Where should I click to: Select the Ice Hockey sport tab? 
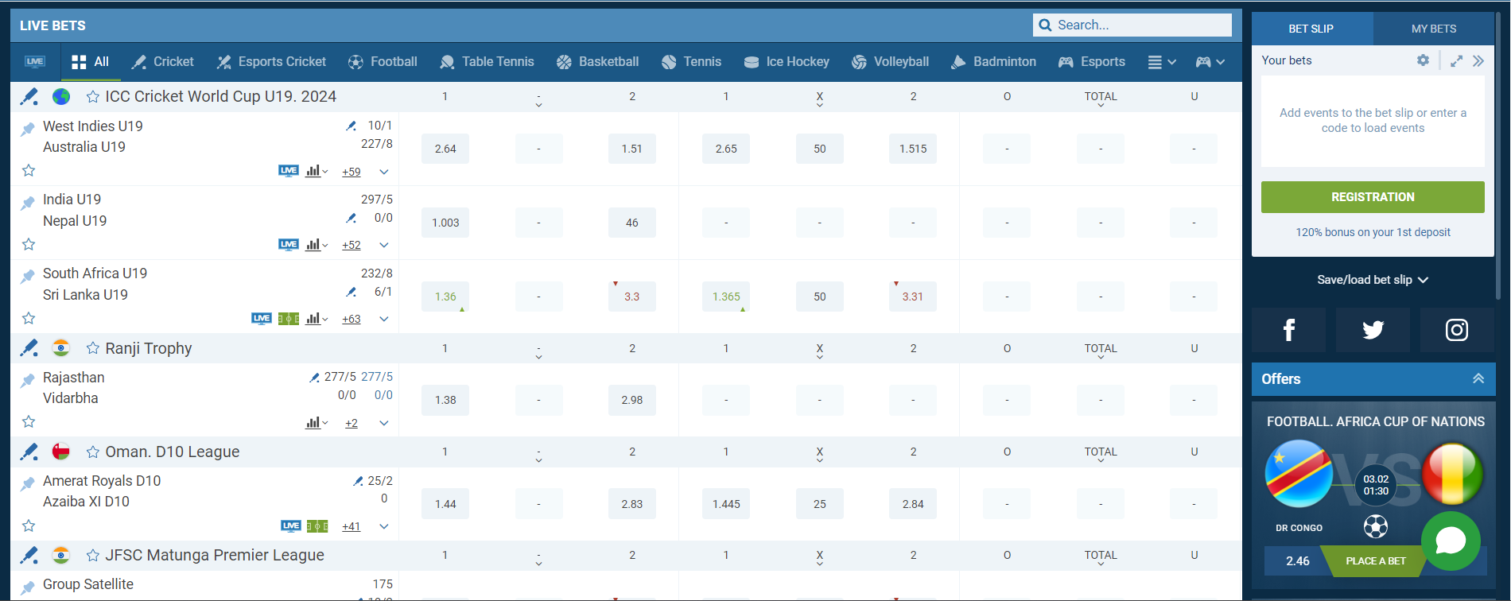[x=787, y=62]
